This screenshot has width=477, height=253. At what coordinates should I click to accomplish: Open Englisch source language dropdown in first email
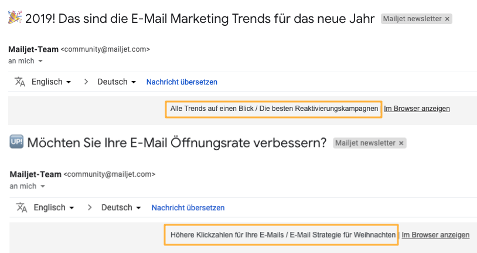click(51, 82)
